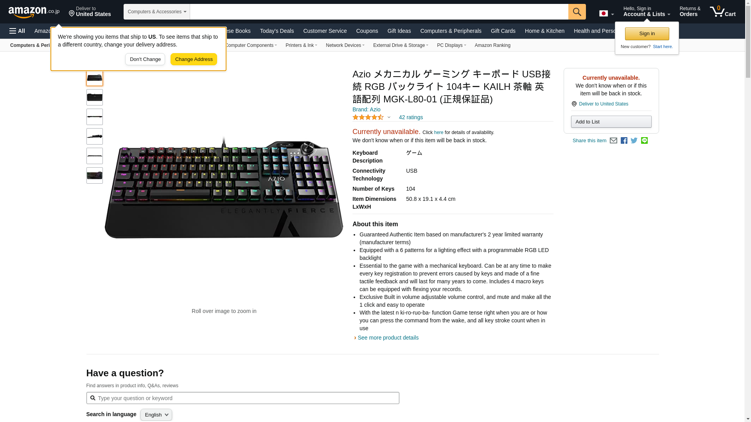Image resolution: width=751 pixels, height=422 pixels.
Task: Click the yellow Sign in button
Action: point(647,34)
